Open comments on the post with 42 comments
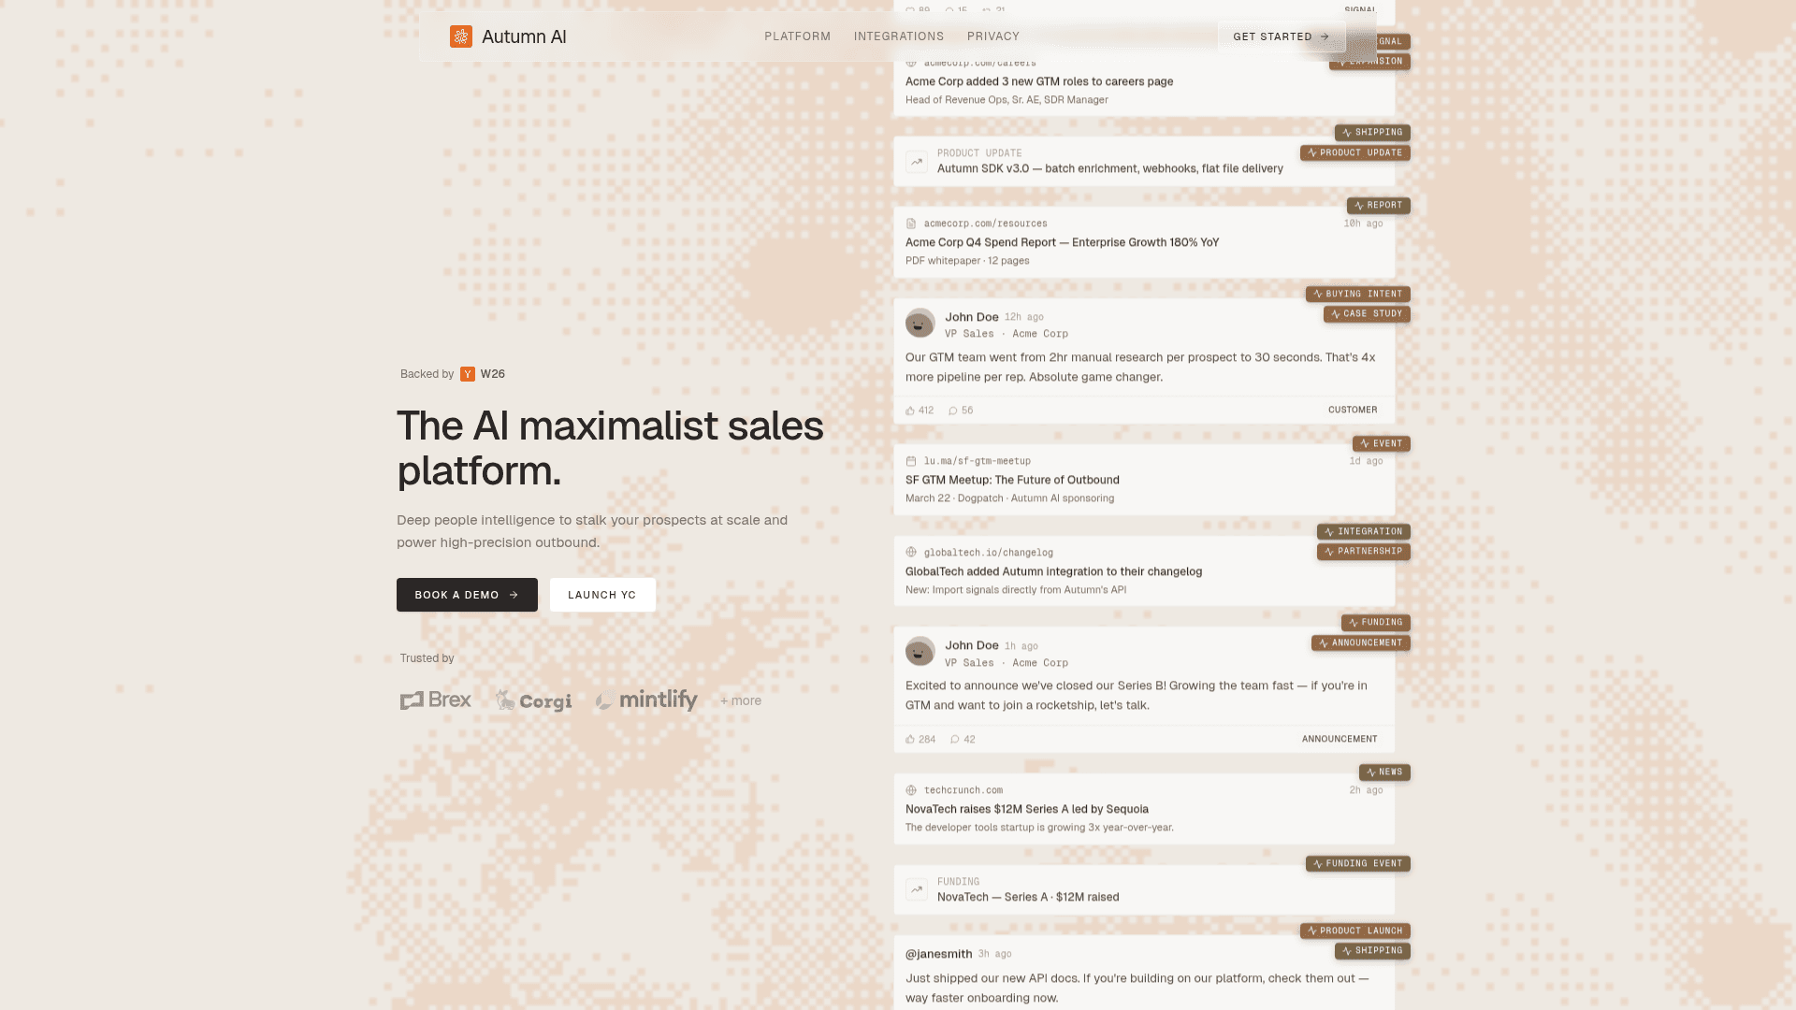Image resolution: width=1796 pixels, height=1010 pixels. 963,740
